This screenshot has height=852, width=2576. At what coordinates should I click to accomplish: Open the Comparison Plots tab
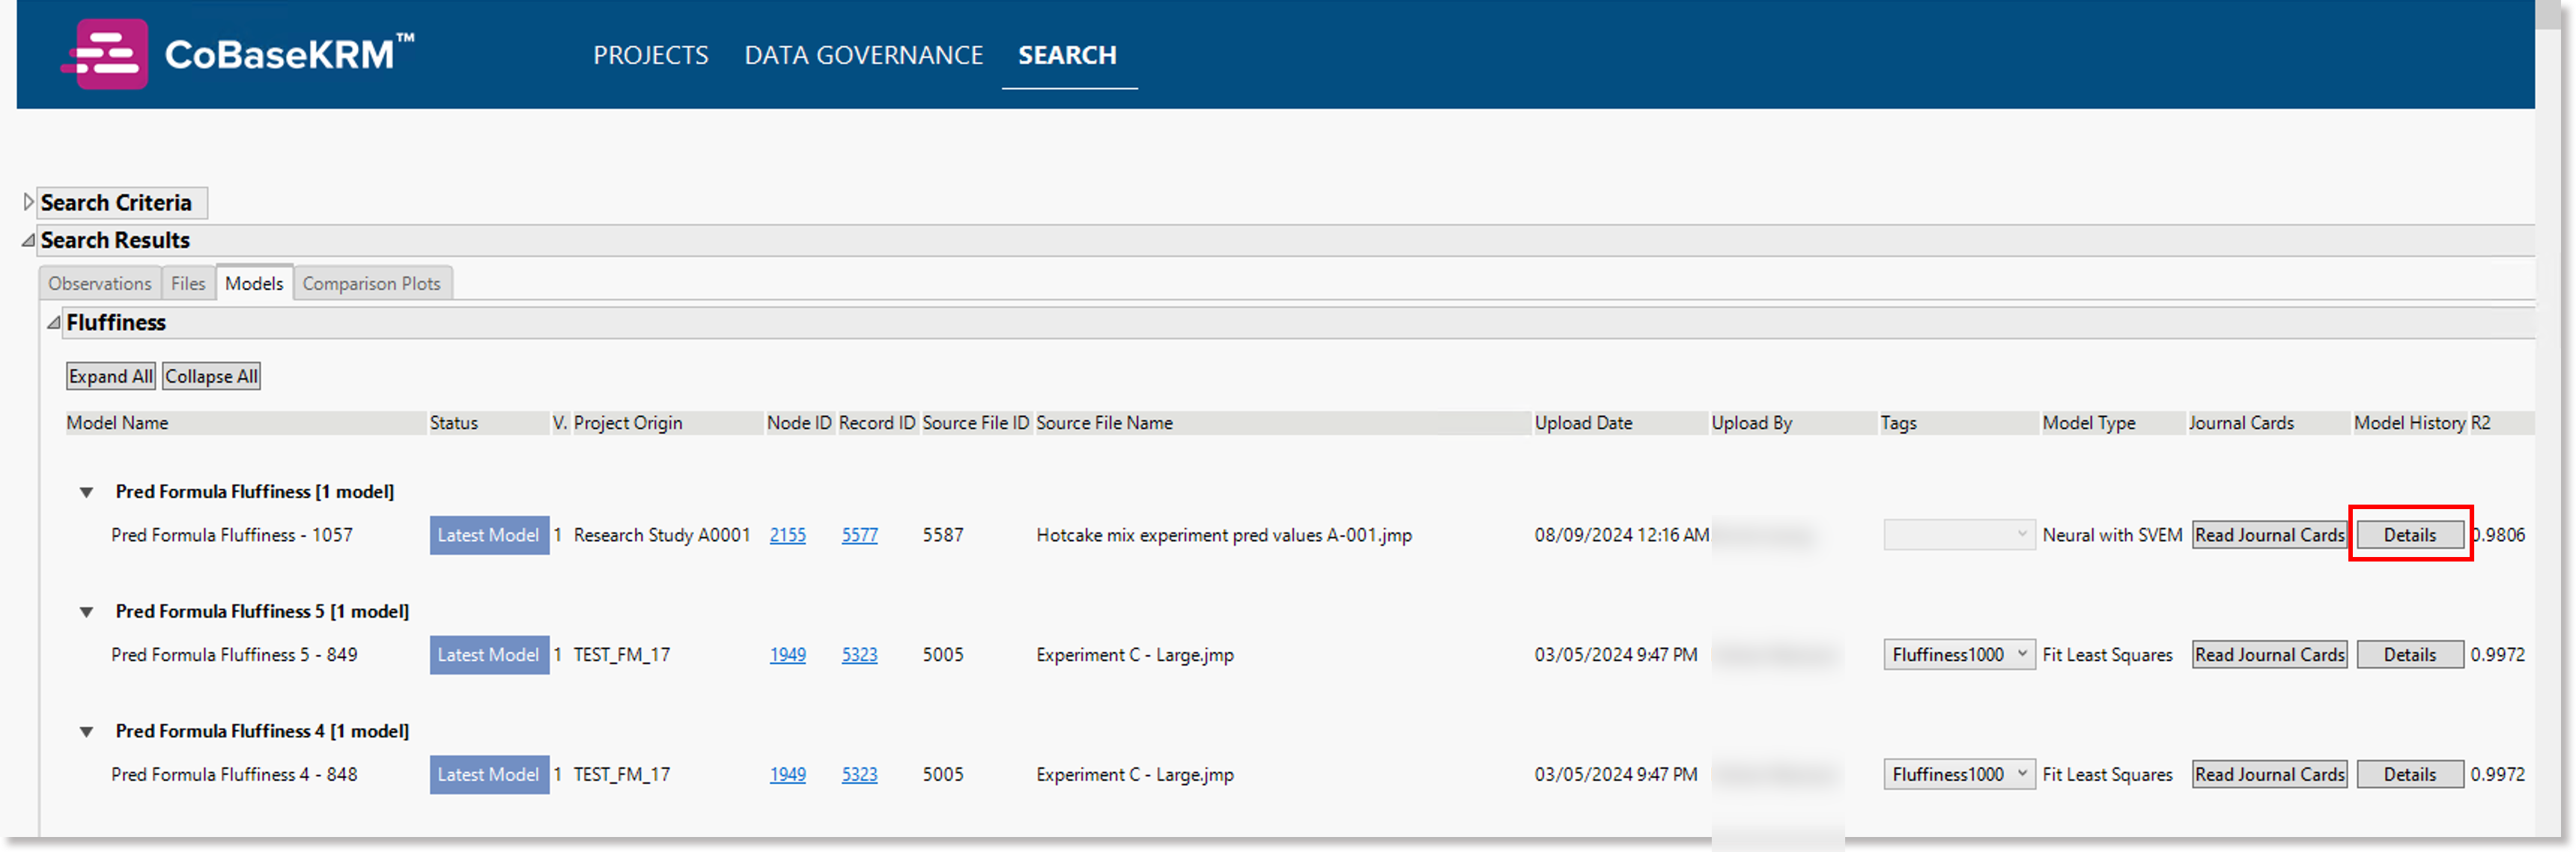pos(372,284)
